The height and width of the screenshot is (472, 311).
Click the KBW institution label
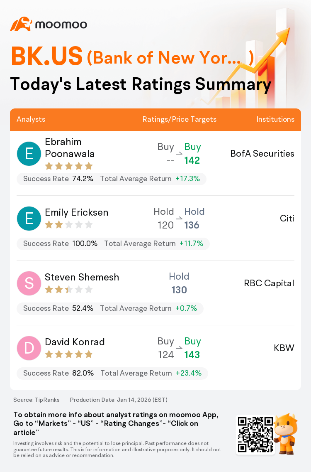[284, 348]
